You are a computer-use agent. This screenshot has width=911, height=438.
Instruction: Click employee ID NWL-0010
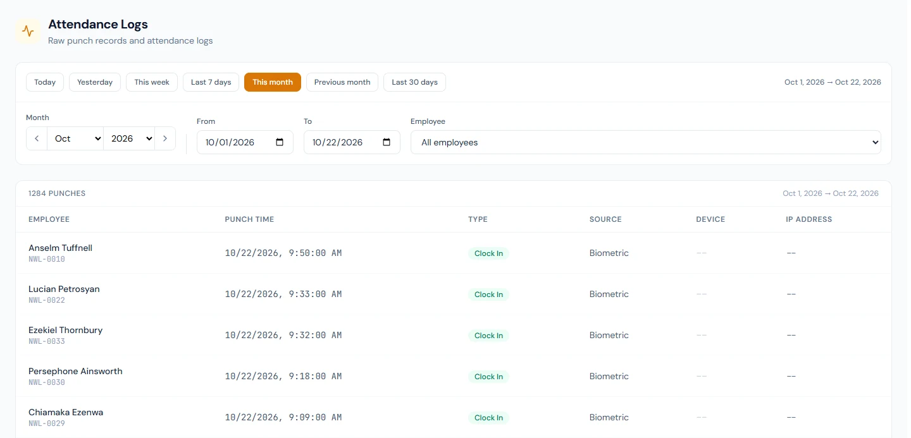[47, 259]
